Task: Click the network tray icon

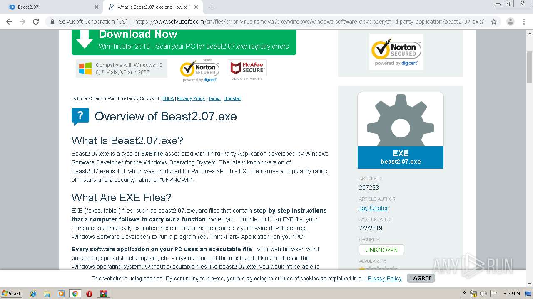Action: [473, 294]
